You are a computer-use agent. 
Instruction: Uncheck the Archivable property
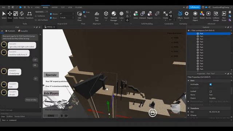click(x=210, y=84)
